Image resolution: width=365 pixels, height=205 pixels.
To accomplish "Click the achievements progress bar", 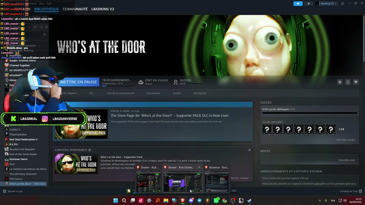I will (x=309, y=113).
